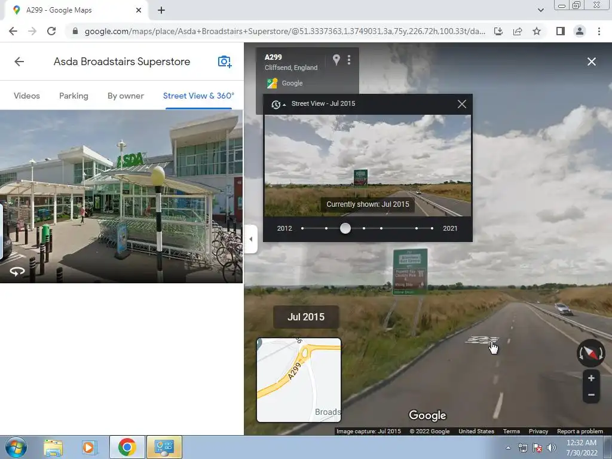Reload the Google Maps page
This screenshot has height=459, width=612.
point(51,31)
